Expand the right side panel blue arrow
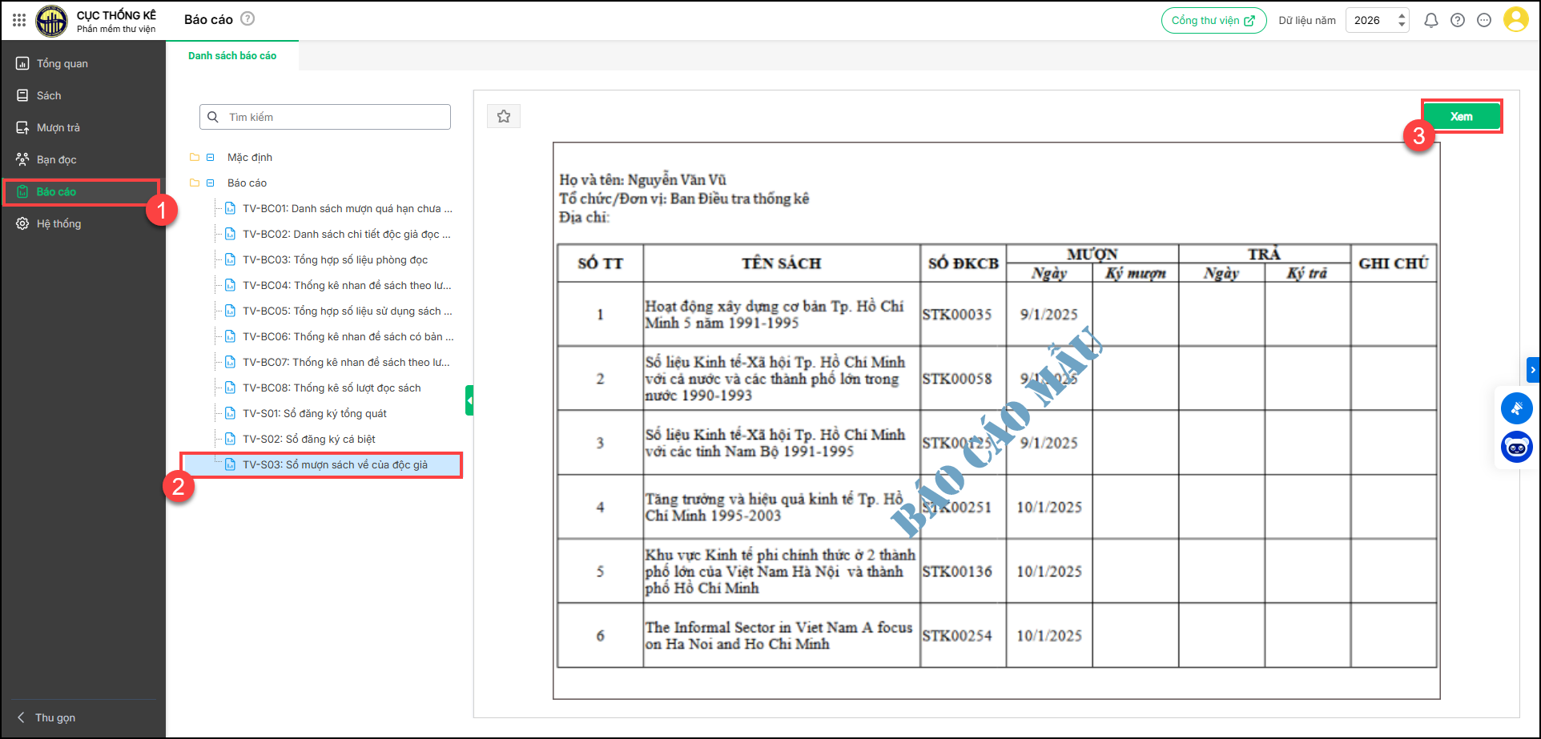Image resolution: width=1541 pixels, height=739 pixels. point(1533,370)
